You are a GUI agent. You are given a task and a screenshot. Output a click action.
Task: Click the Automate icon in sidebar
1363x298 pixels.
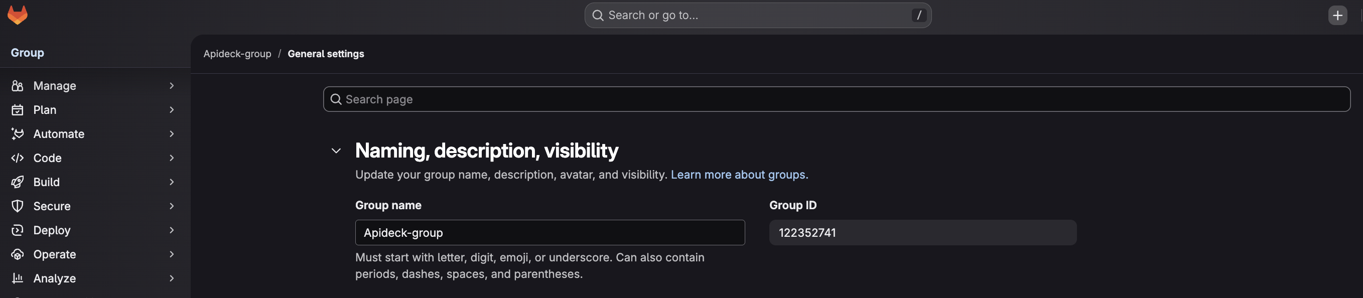18,134
